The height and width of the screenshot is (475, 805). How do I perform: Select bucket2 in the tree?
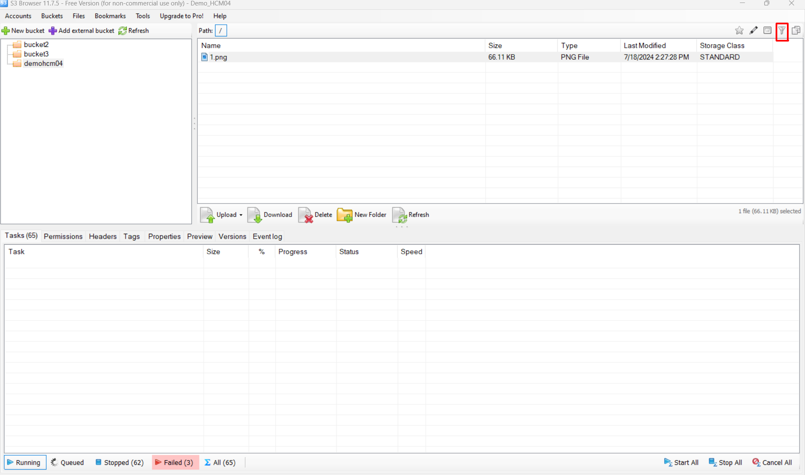click(36, 44)
